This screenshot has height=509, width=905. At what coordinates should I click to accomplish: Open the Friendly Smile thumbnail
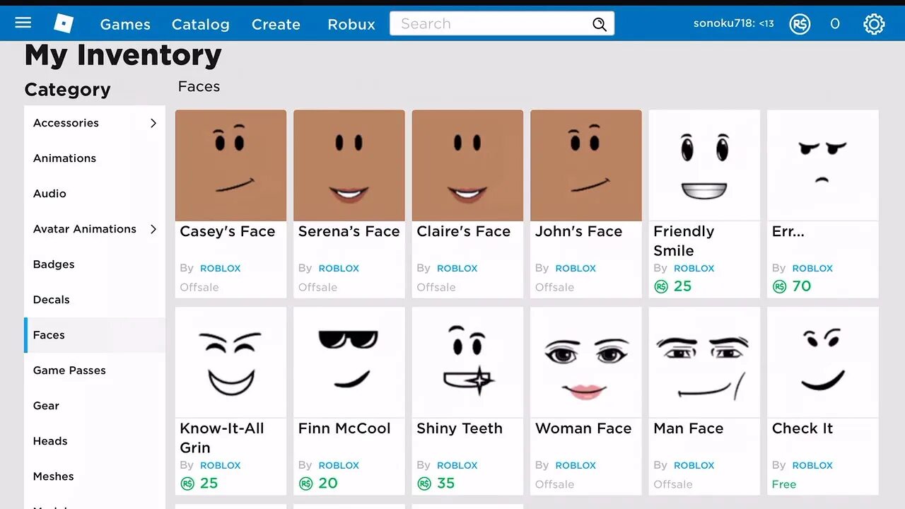(704, 165)
